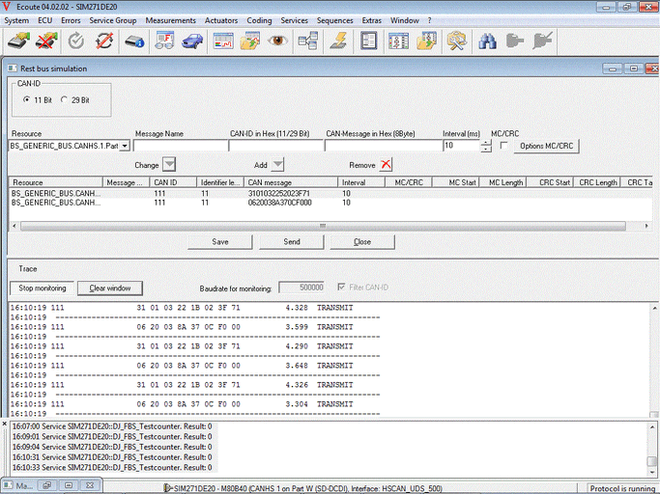Open the Measurements menu
Screen dimensions: 660x494
168,20
